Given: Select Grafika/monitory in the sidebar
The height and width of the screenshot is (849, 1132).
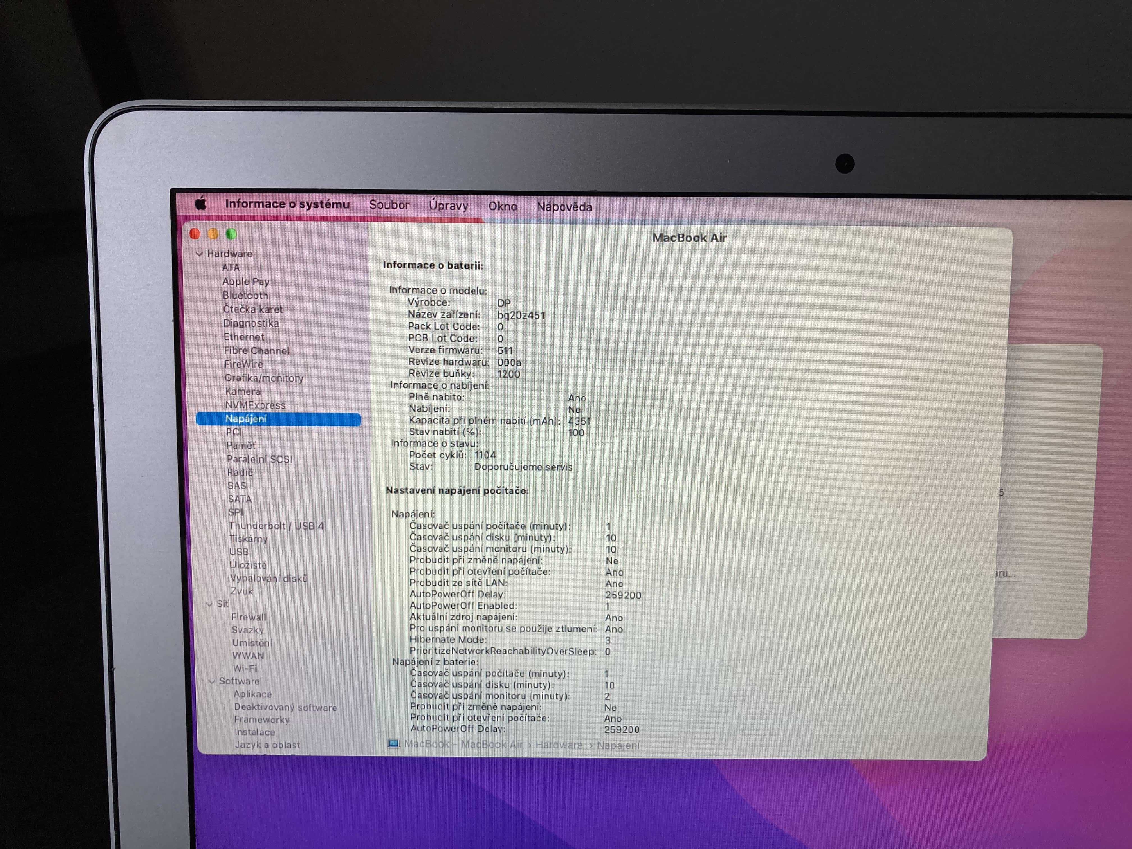Looking at the screenshot, I should pyautogui.click(x=264, y=378).
